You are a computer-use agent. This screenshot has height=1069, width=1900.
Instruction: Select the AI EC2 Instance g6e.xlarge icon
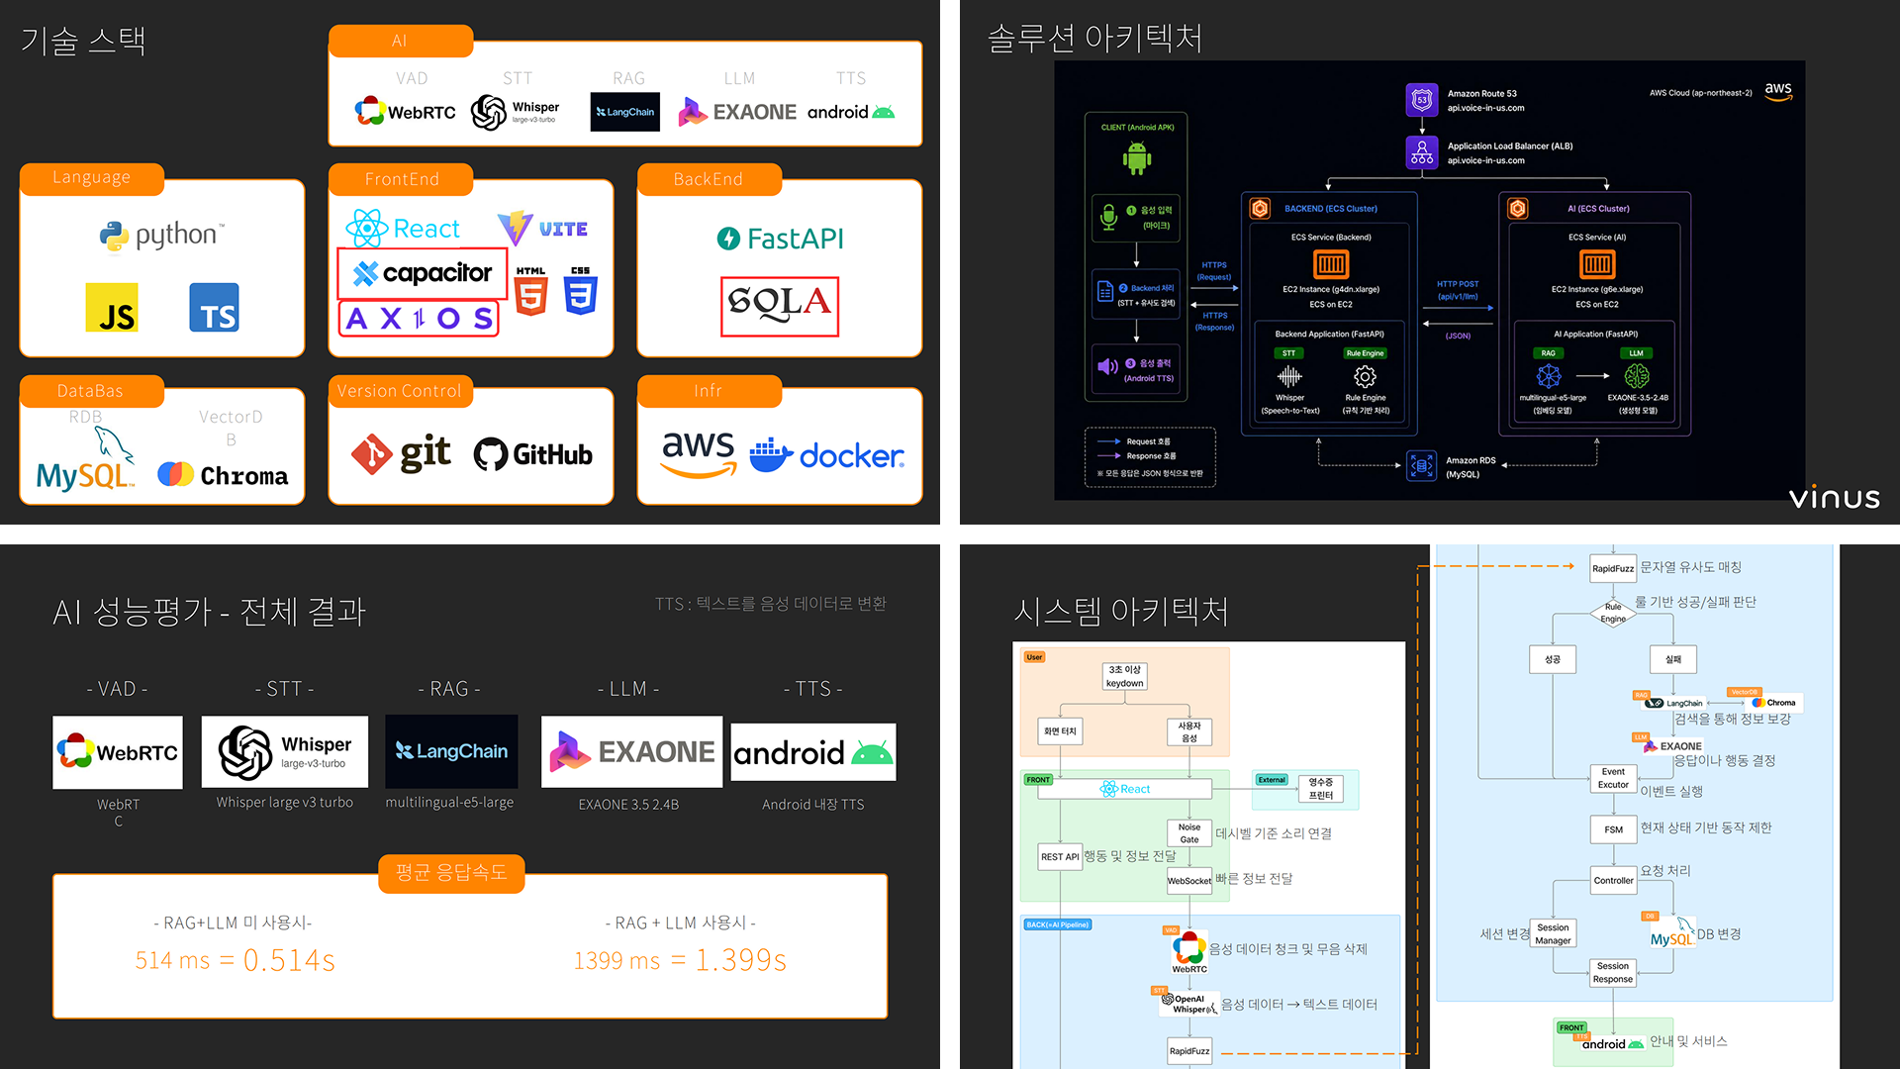coord(1597,264)
